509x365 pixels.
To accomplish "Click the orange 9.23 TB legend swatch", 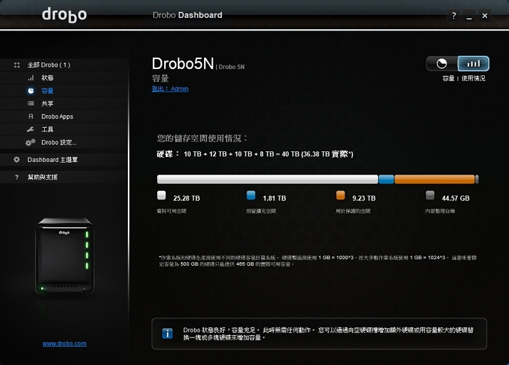I will 341,195.
